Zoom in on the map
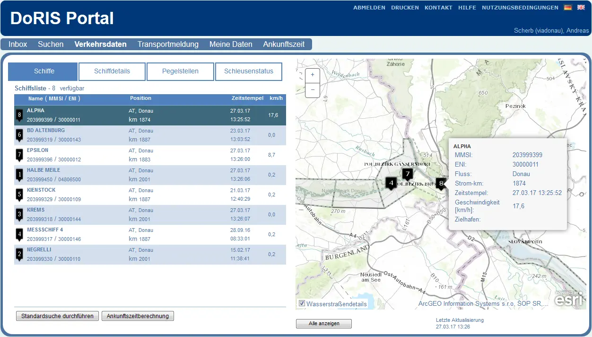 pos(313,75)
